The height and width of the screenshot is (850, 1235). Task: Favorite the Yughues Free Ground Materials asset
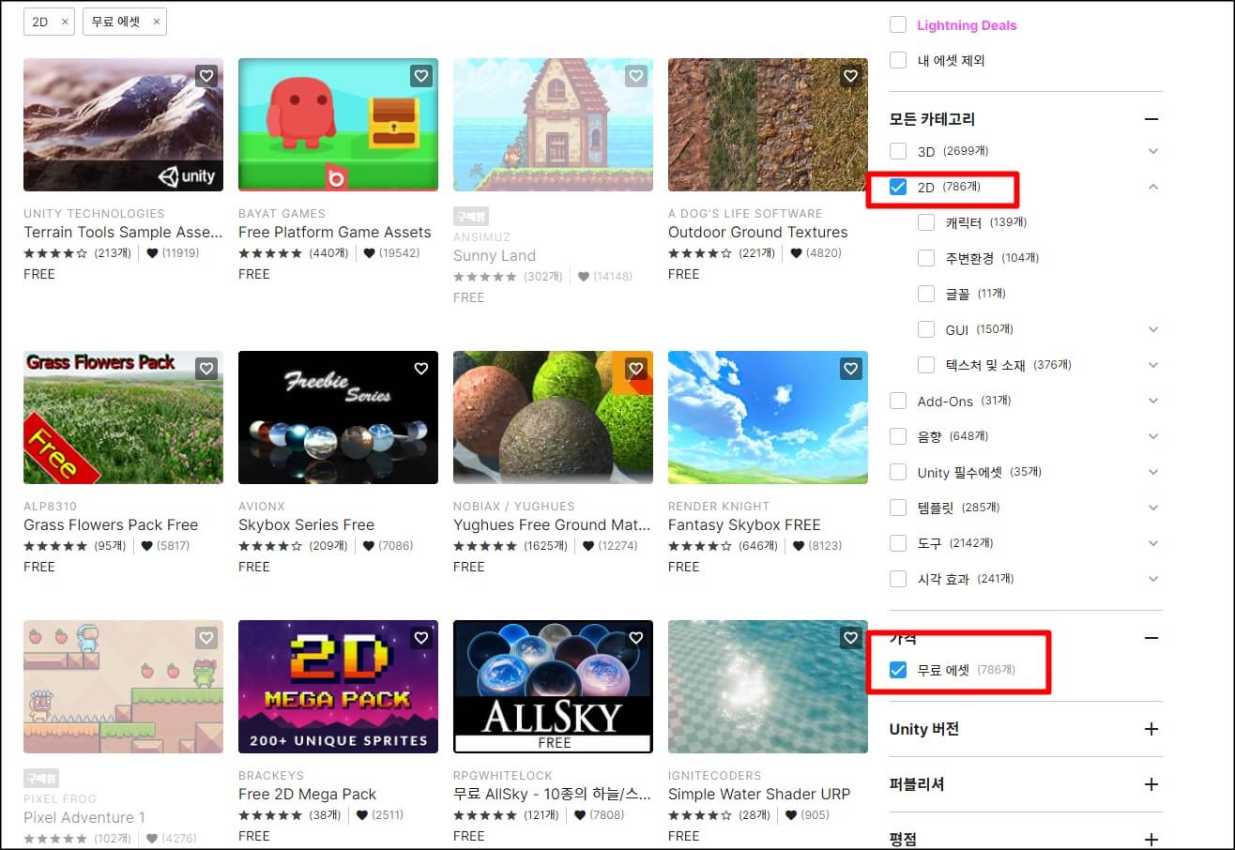point(635,369)
